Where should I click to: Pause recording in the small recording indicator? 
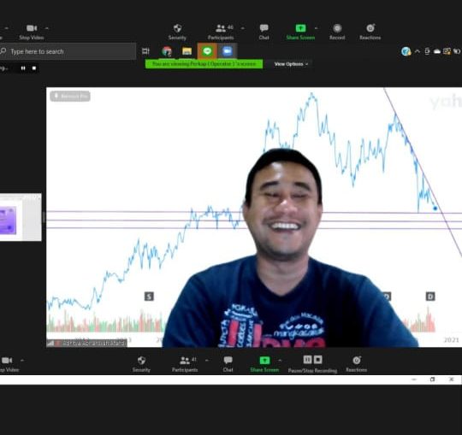(23, 68)
